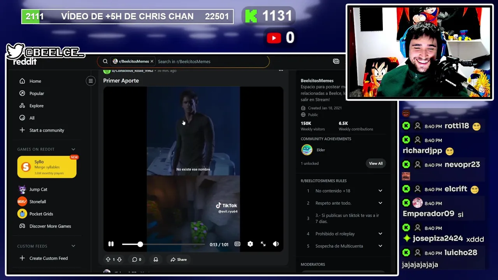Image resolution: width=498 pixels, height=280 pixels.
Task: Mute the video with the speaker icon
Action: pyautogui.click(x=276, y=244)
